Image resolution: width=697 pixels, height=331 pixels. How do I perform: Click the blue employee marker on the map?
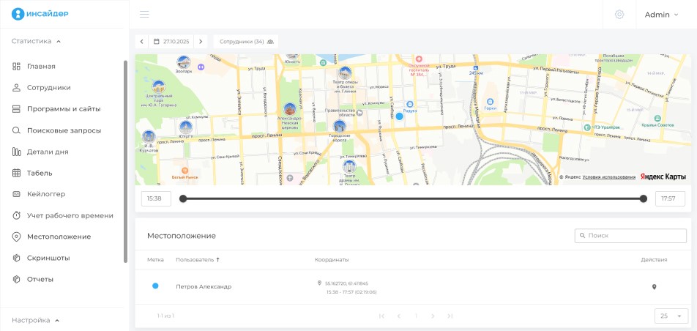(399, 116)
